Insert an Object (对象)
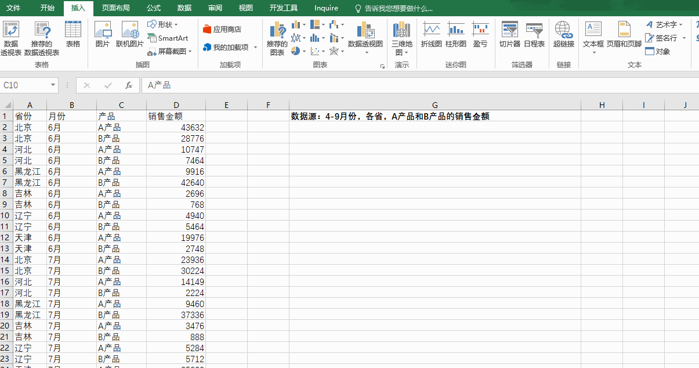 658,51
